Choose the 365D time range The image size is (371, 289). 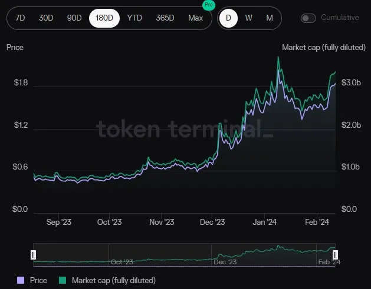[165, 18]
